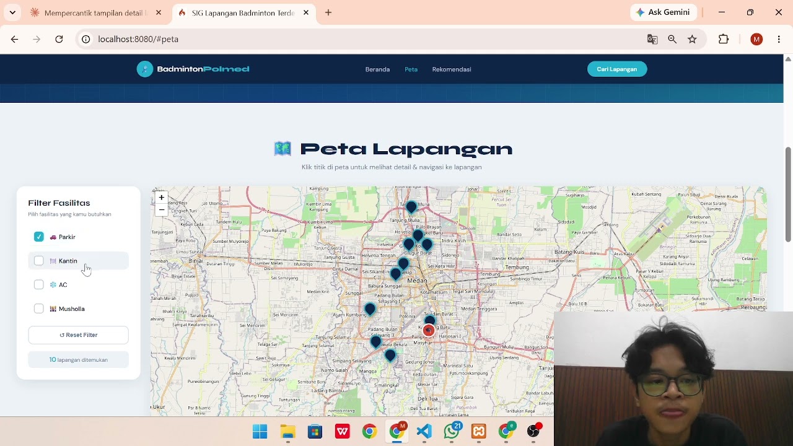Open WhatsApp from the taskbar
This screenshot has width=793, height=446.
tap(452, 432)
